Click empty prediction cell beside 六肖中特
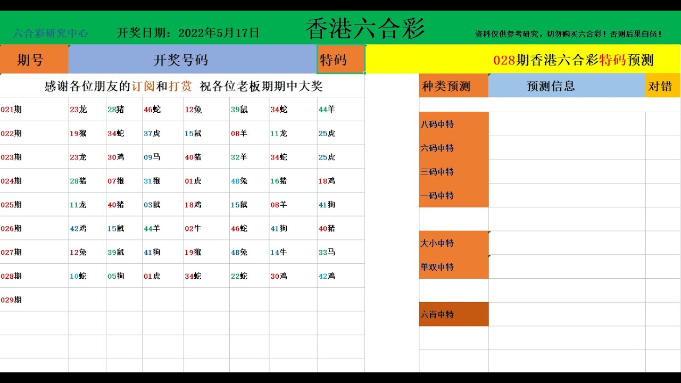The height and width of the screenshot is (383, 681). pyautogui.click(x=567, y=314)
